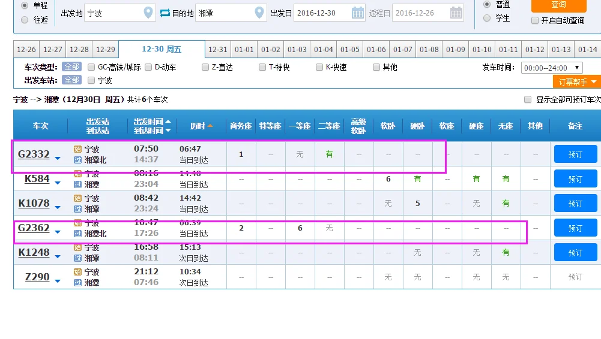Book train K1078
601x339 pixels.
pyautogui.click(x=575, y=203)
